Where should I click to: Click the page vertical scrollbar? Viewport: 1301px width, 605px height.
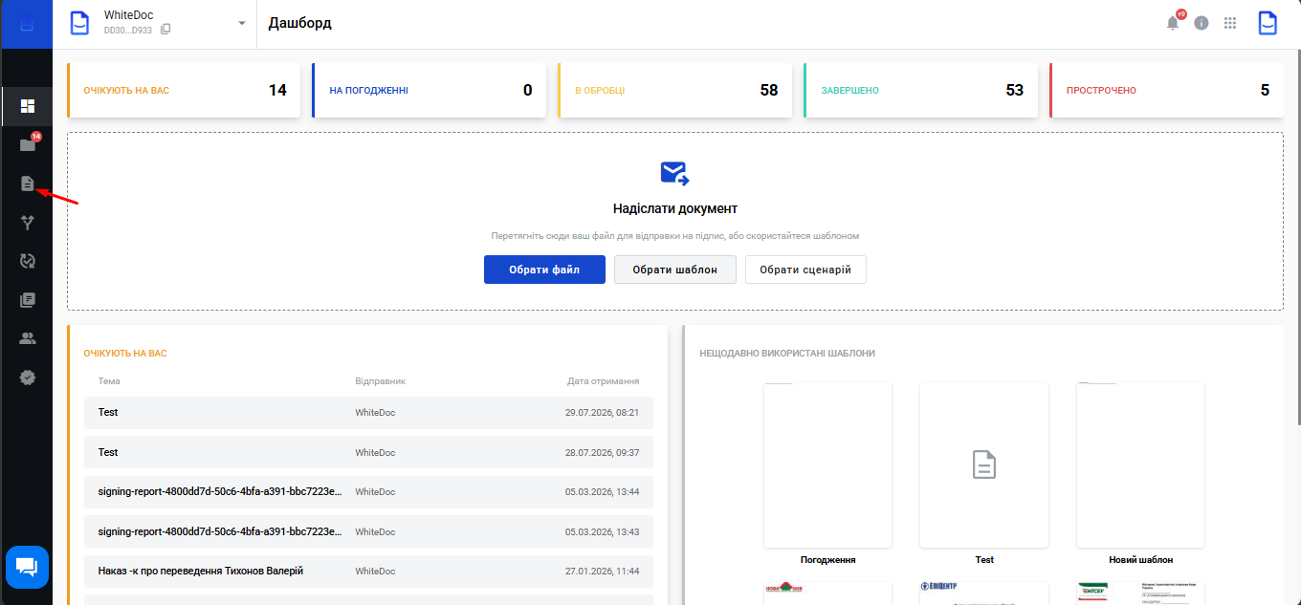[1297, 239]
